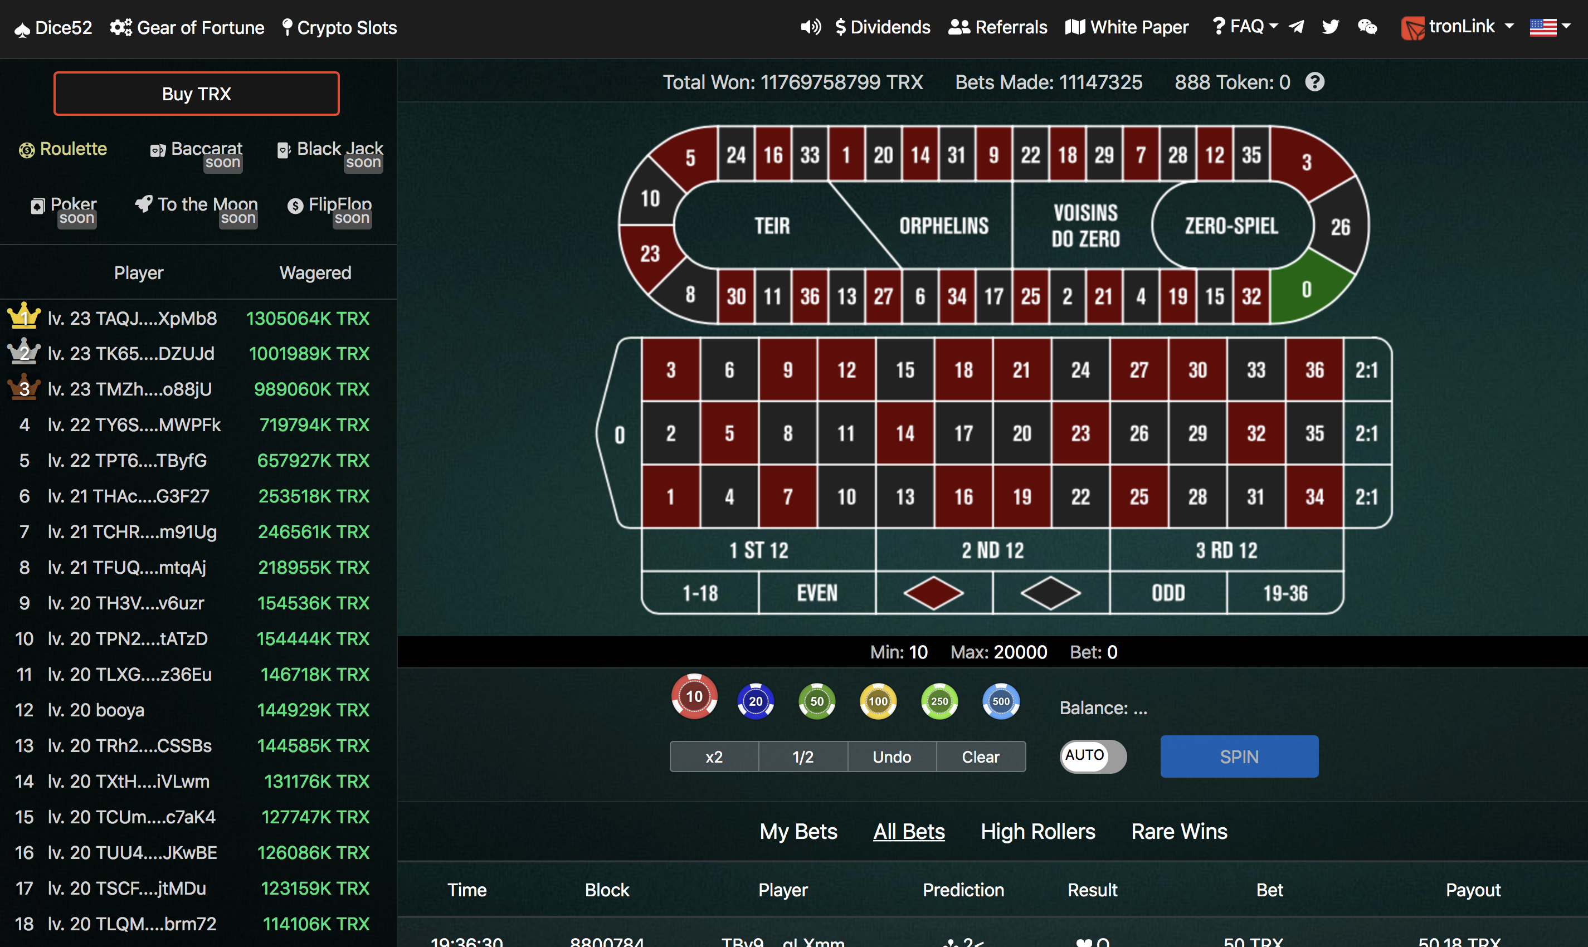1588x947 pixels.
Task: Select the red 10 chip
Action: pyautogui.click(x=694, y=697)
